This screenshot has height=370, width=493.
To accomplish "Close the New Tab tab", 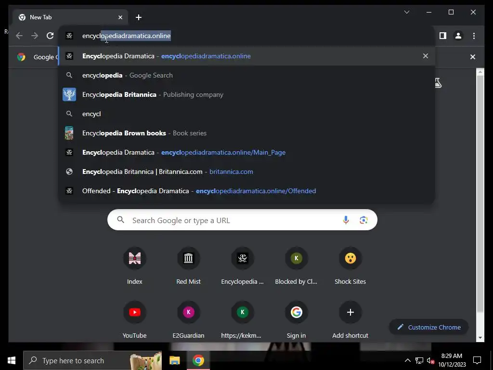I will click(x=120, y=17).
